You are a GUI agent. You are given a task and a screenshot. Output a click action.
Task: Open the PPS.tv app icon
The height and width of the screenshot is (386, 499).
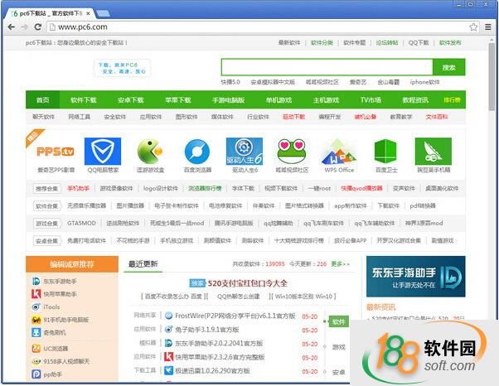click(x=56, y=152)
